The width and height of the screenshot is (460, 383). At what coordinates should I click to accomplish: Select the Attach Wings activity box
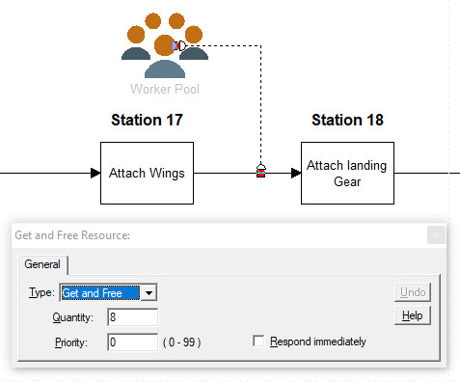click(x=147, y=173)
